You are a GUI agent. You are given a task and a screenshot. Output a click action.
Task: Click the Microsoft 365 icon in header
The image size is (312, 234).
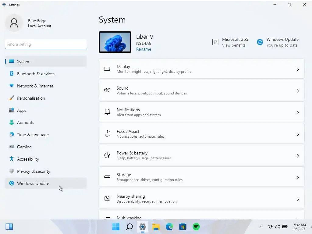[215, 42]
